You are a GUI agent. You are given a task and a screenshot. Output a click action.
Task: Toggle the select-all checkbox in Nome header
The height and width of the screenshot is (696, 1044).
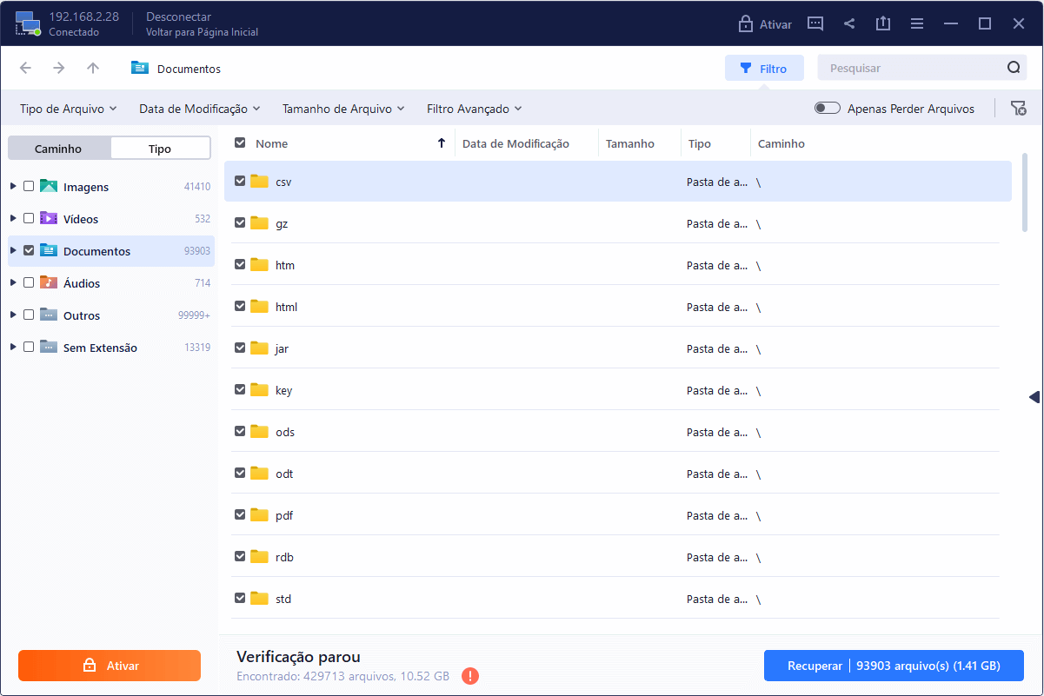[x=240, y=143]
